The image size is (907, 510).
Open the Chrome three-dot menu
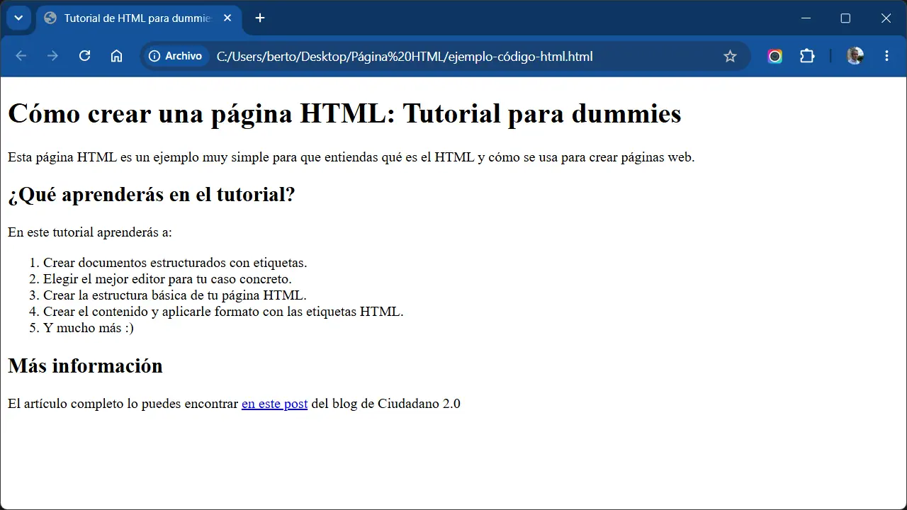coord(886,56)
